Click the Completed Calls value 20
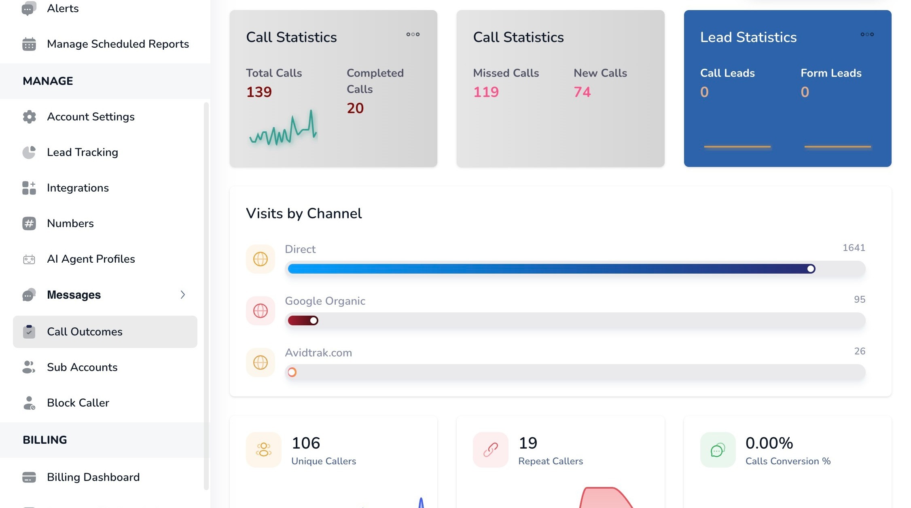The width and height of the screenshot is (911, 508). pos(355,108)
